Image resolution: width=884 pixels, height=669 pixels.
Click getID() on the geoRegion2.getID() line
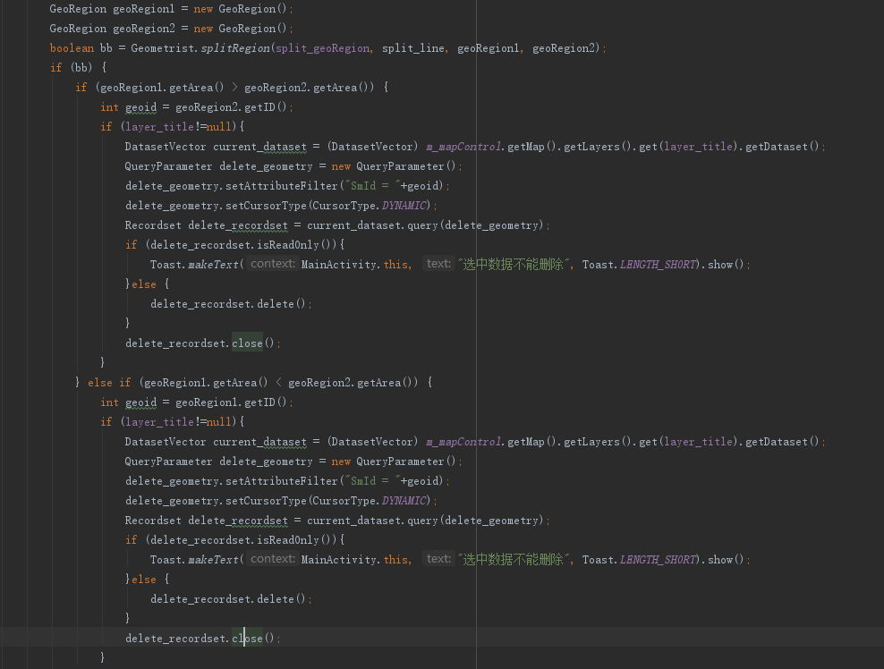click(266, 107)
